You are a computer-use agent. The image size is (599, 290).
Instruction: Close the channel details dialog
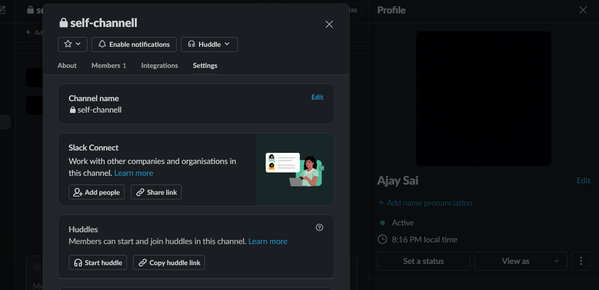coord(329,24)
